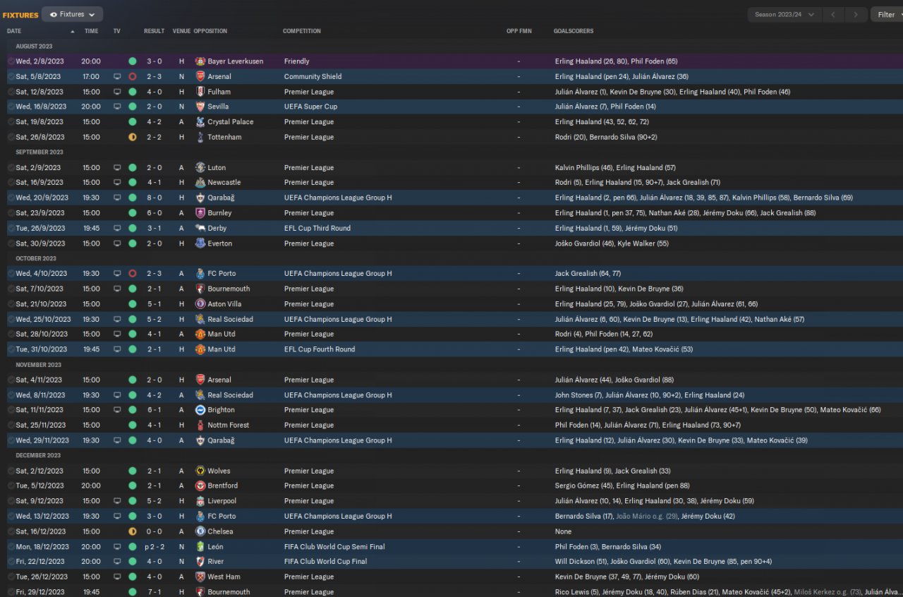This screenshot has height=597, width=903.
Task: Click the León club badge
Action: [200, 547]
